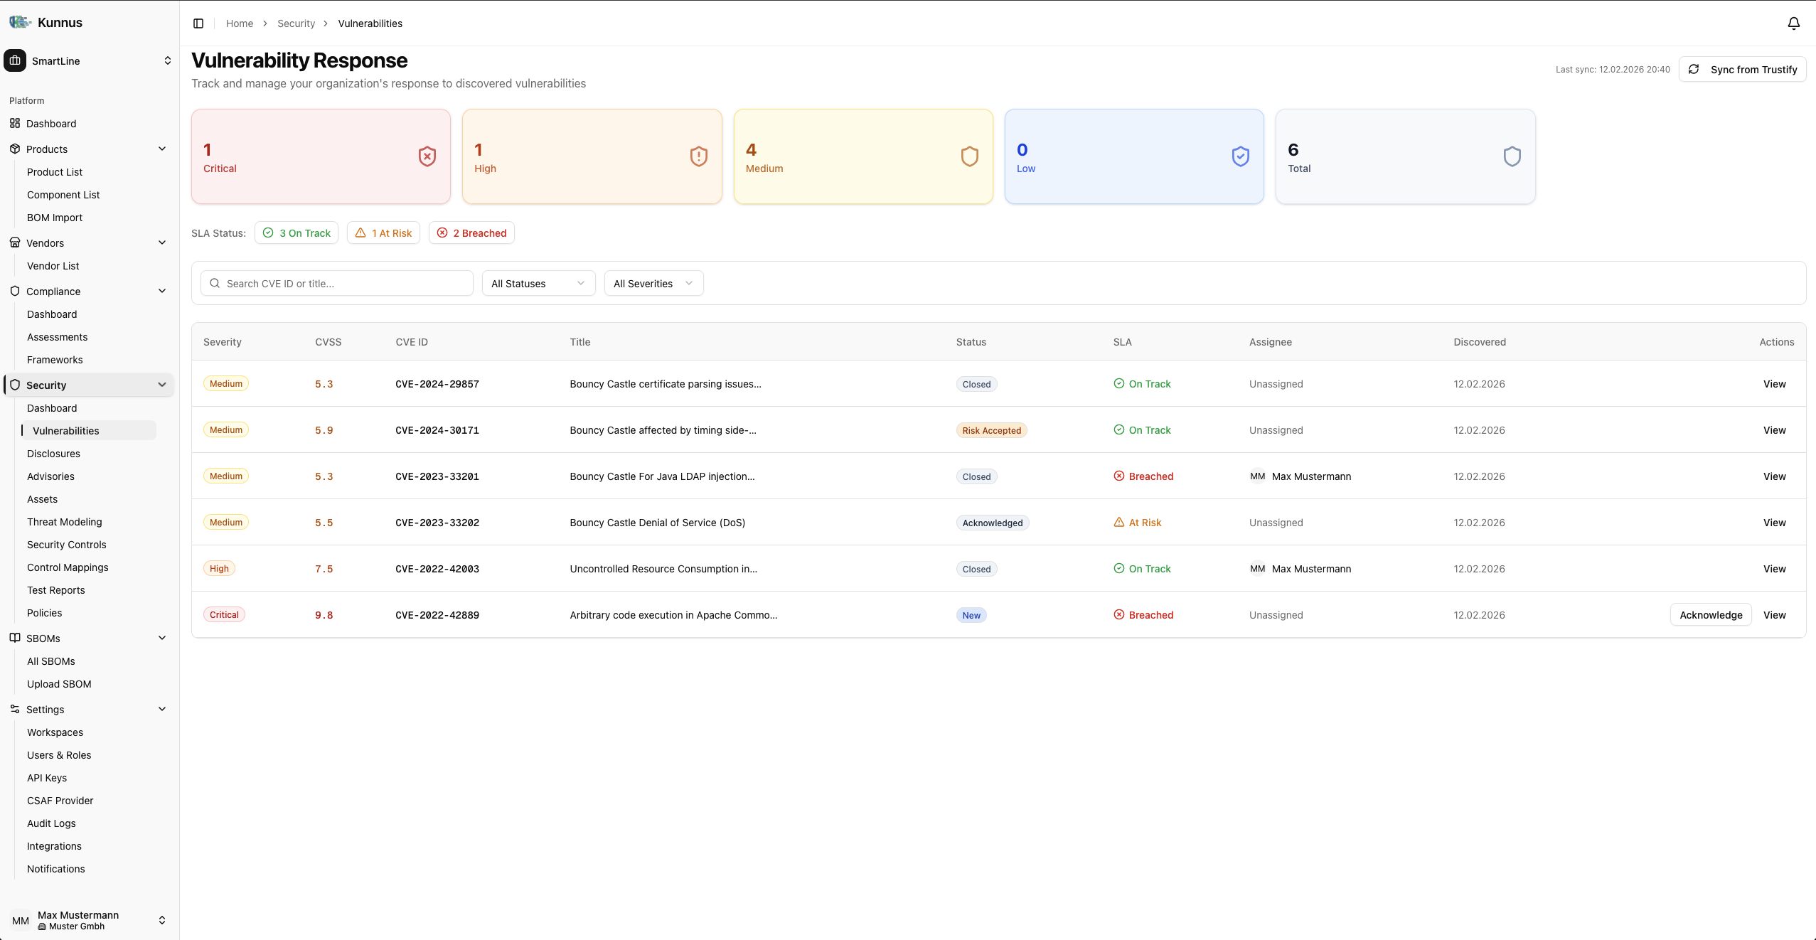Collapse the Compliance section chevron
Screen dimensions: 1816x940
(x=162, y=292)
